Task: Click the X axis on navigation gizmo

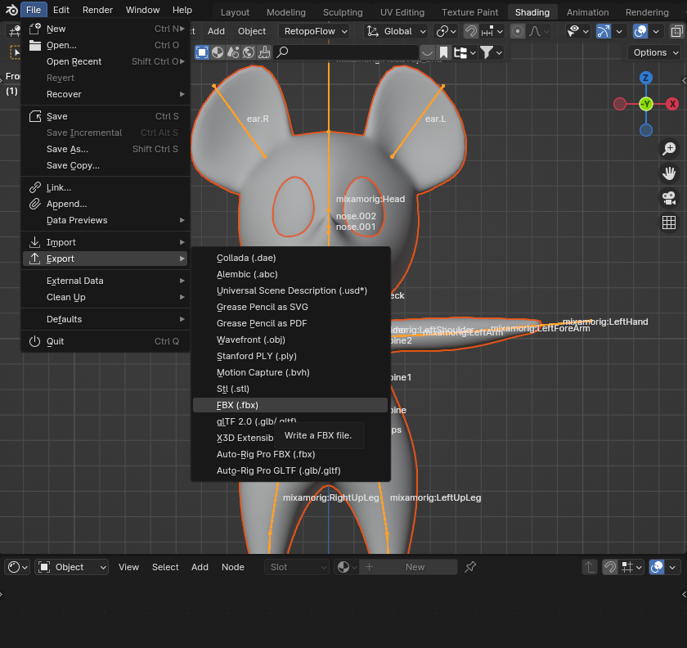Action: pyautogui.click(x=672, y=104)
